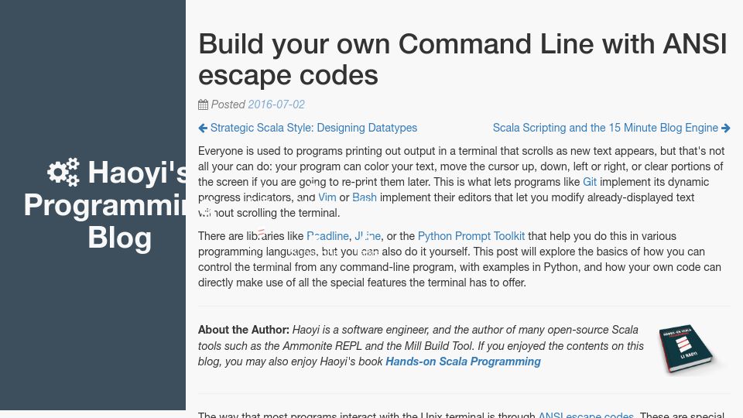The image size is (743, 418).
Task: Click the article title heading
Action: [463, 60]
